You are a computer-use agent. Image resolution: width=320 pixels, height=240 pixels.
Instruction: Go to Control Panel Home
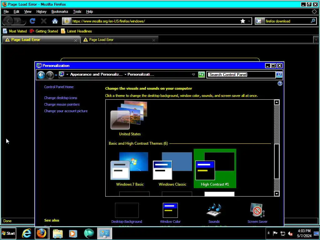[59, 87]
